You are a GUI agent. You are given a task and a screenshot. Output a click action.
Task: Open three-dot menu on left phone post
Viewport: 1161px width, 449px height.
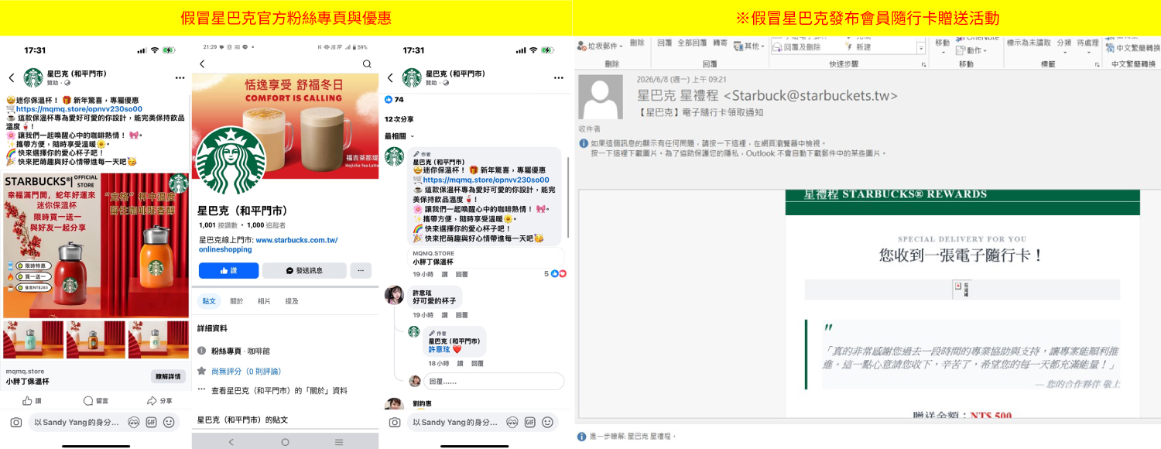tap(180, 77)
